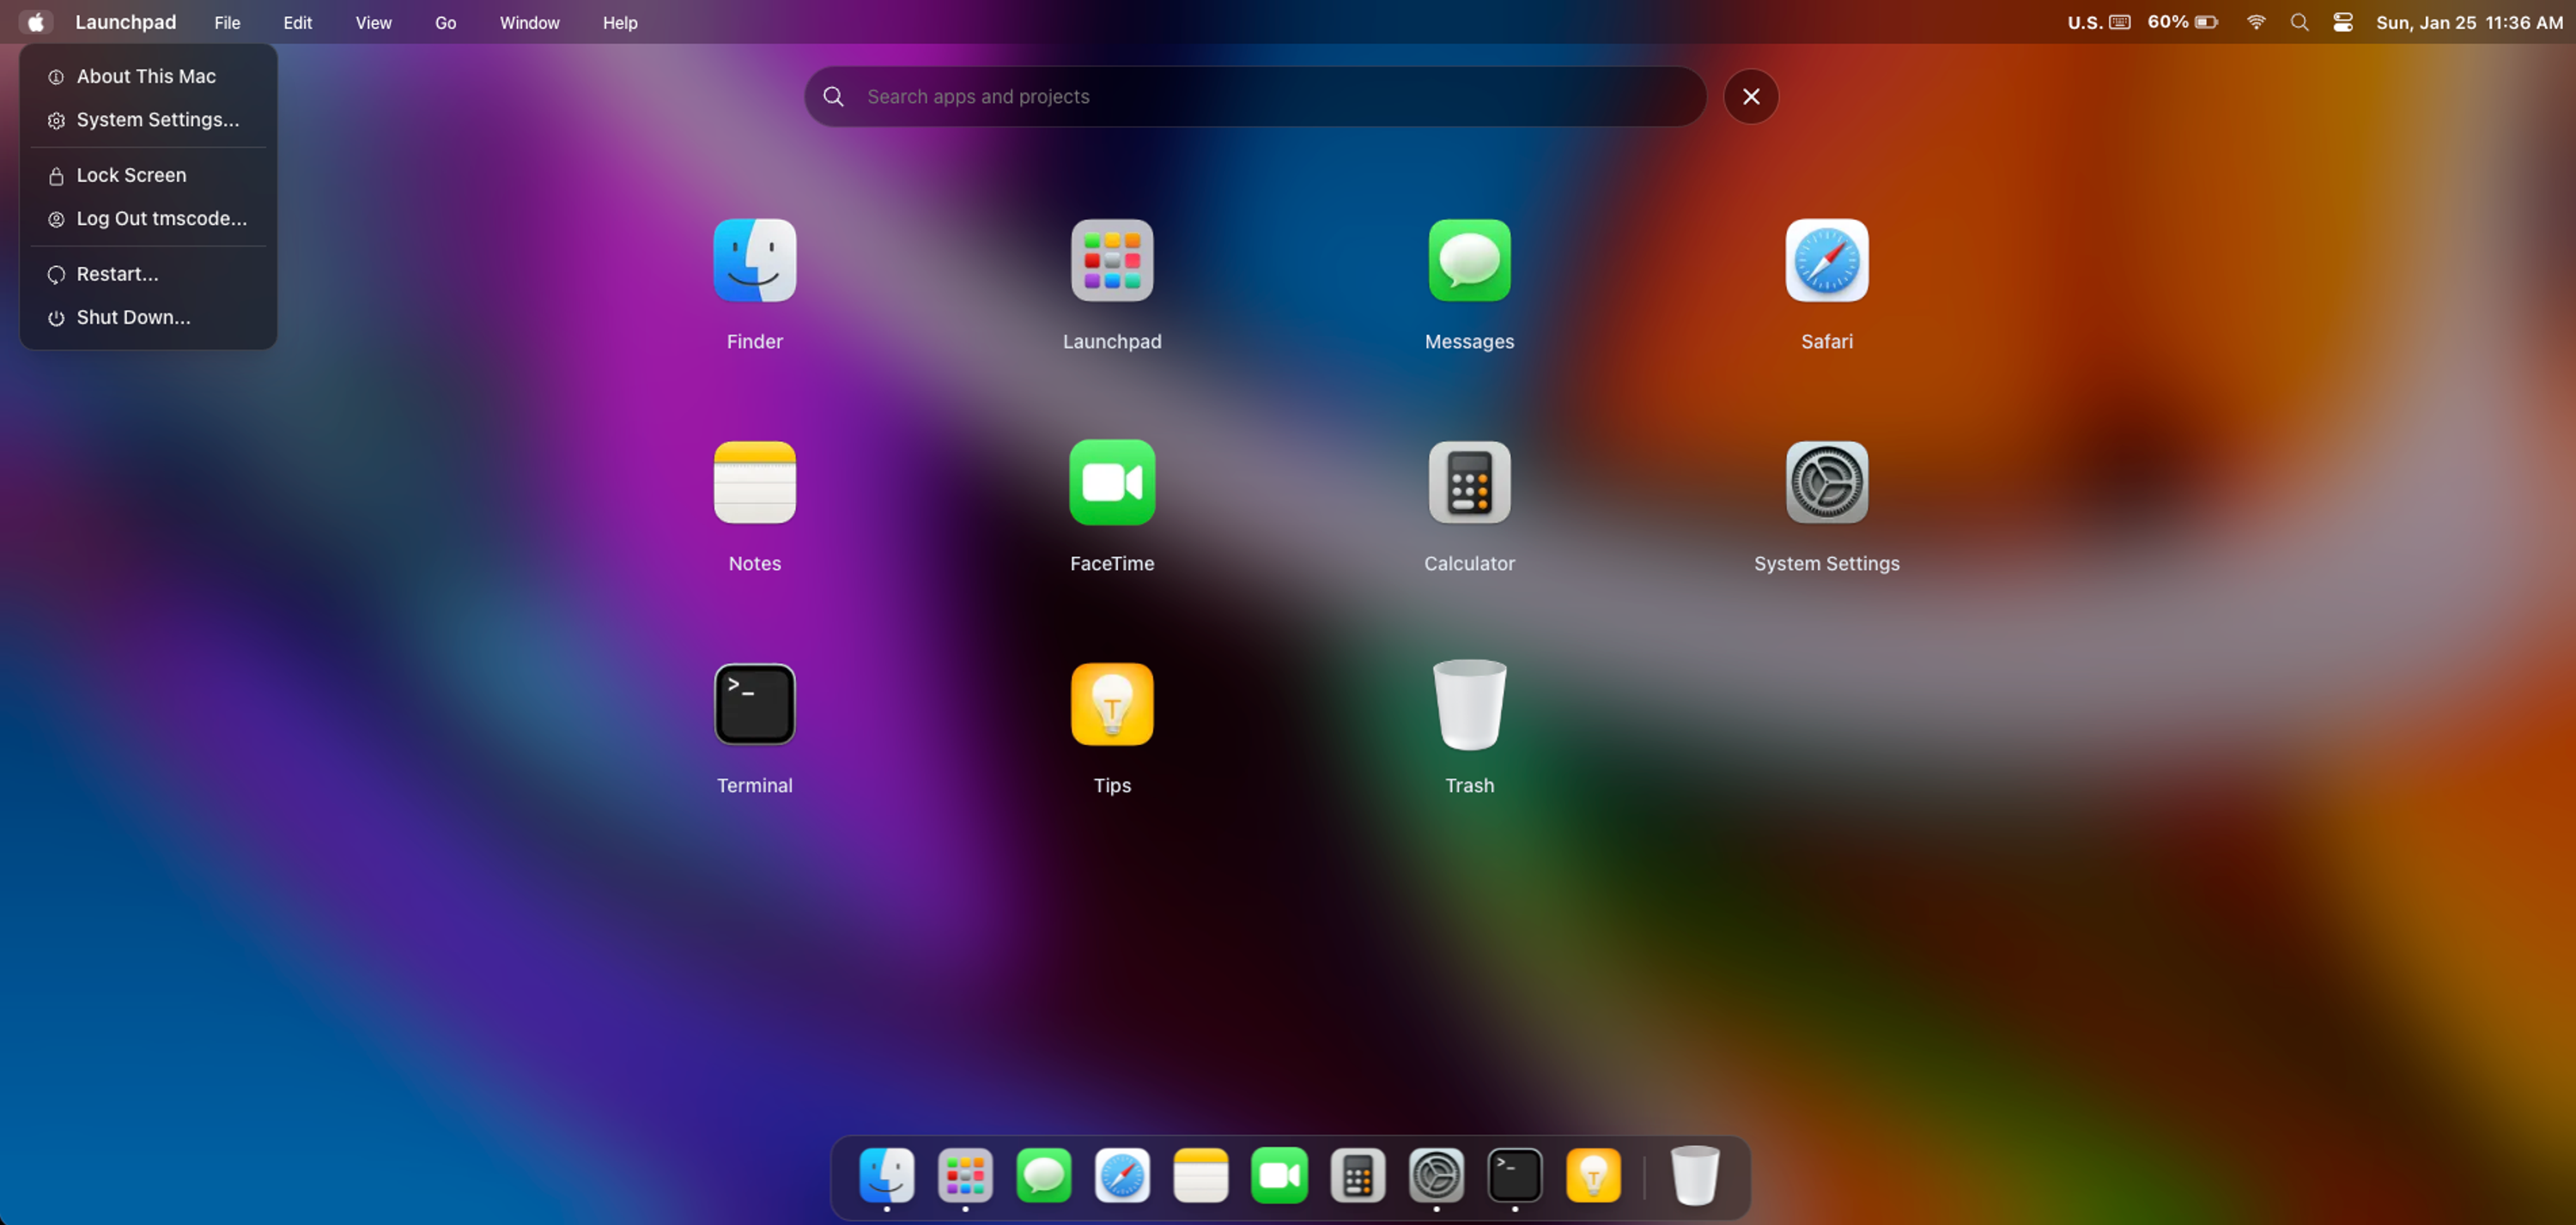
Task: Click the System Settings gear in the Dock
Action: pos(1436,1174)
